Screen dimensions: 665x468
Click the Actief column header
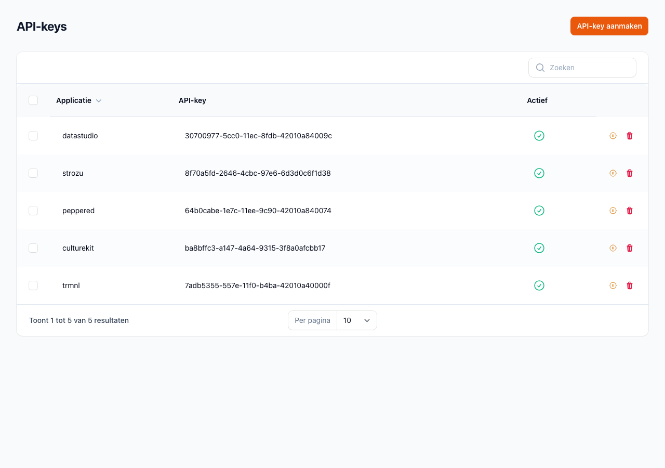(x=537, y=100)
